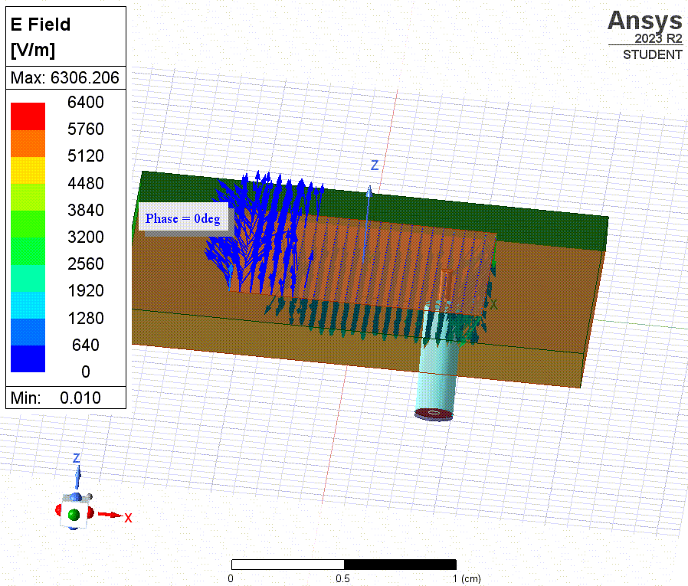Viewport: 688px width, 586px height.
Task: Select the 6400 legend scale value
Action: 86,102
